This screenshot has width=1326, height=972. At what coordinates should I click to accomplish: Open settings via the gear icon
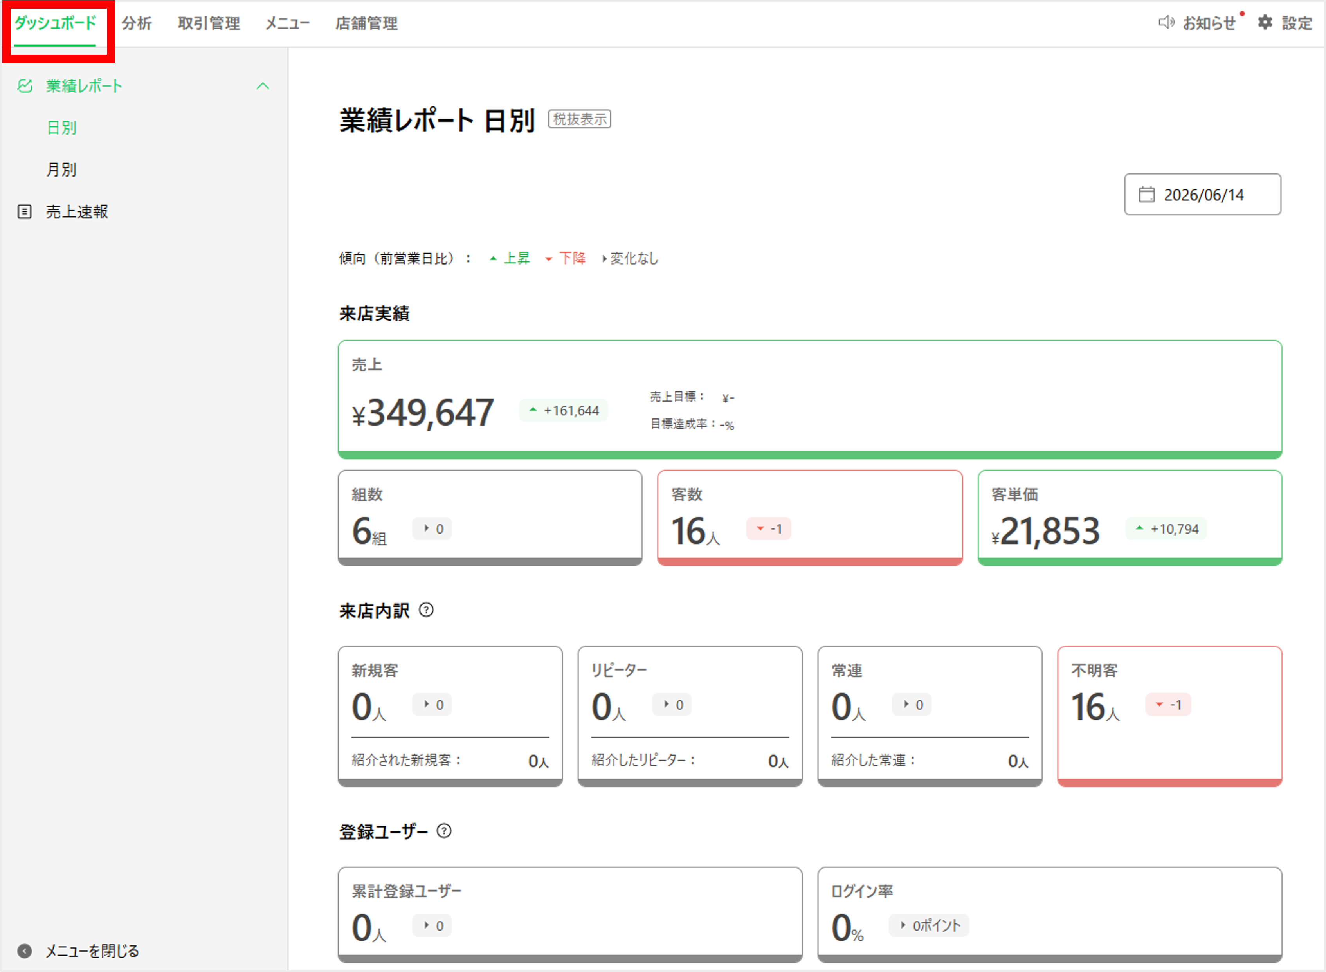point(1265,22)
